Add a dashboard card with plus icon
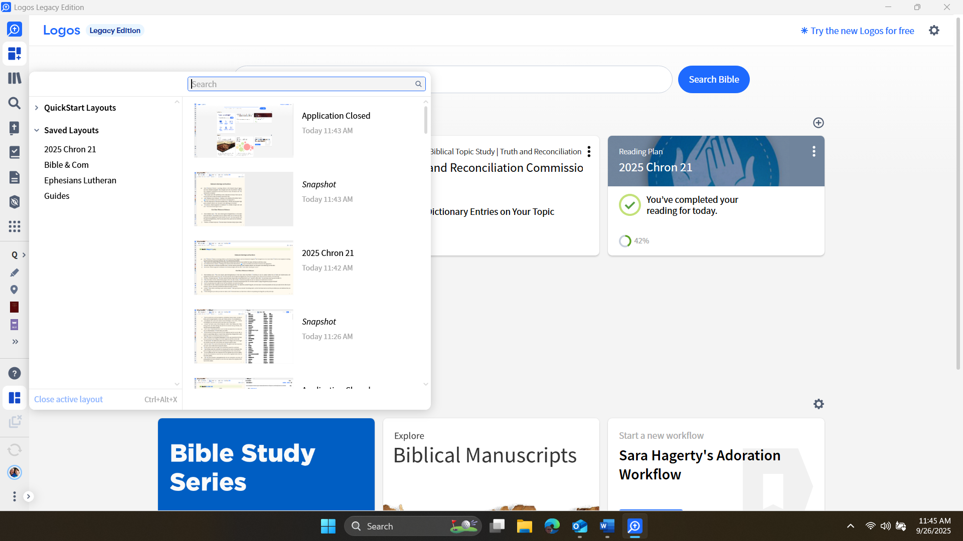Viewport: 963px width, 541px height. 819,123
